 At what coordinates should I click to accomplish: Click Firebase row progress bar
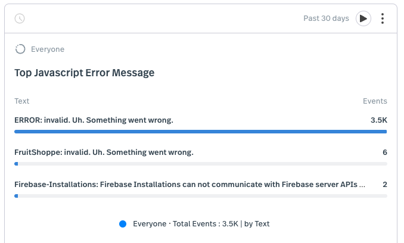[x=200, y=196]
